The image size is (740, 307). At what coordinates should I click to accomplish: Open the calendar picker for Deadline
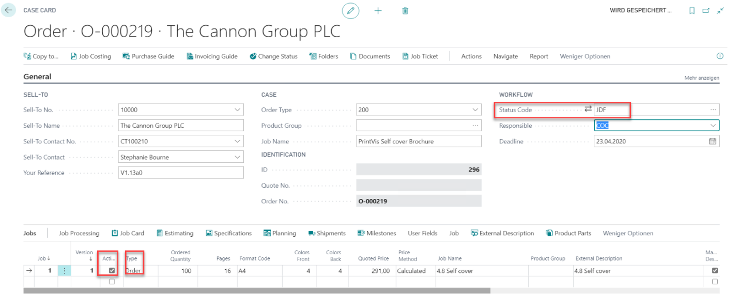point(713,141)
